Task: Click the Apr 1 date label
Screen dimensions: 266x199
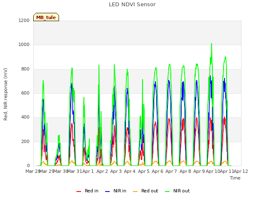Action: click(x=88, y=171)
